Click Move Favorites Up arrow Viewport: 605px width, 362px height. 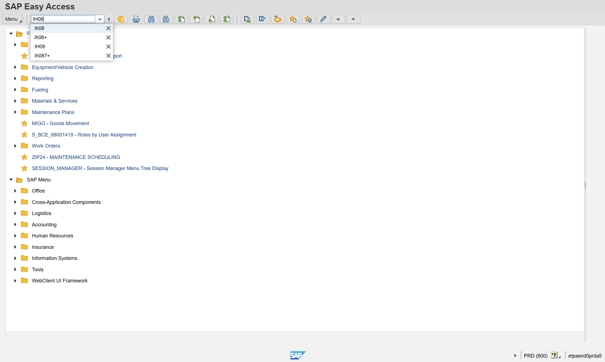353,19
